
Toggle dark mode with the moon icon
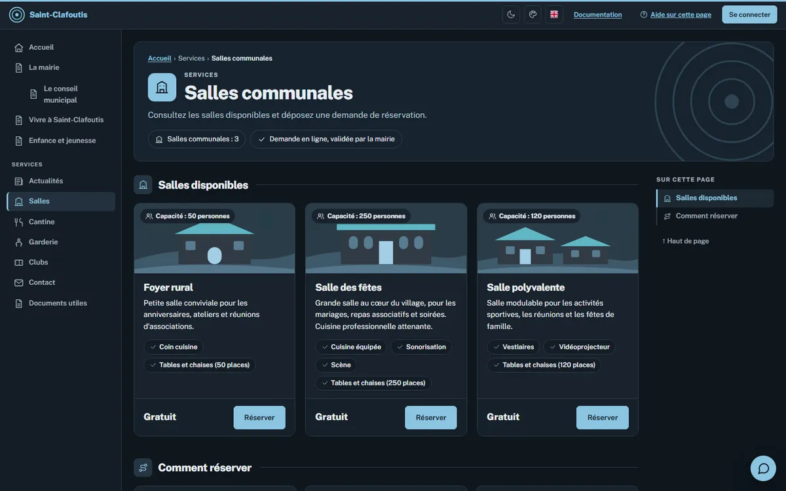tap(511, 14)
